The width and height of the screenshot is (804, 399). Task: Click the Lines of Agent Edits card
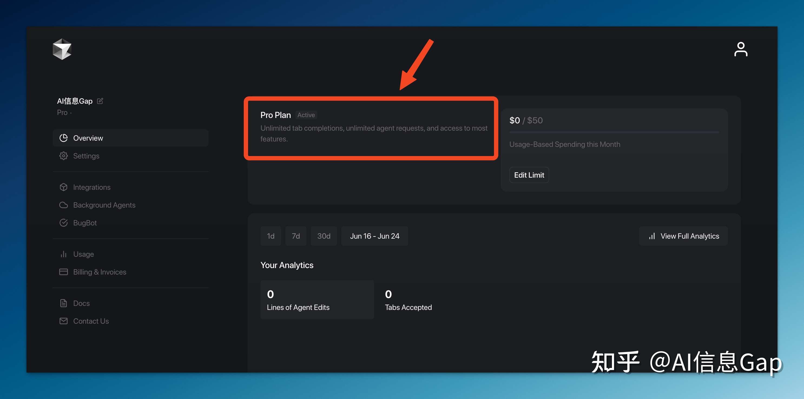coord(317,300)
